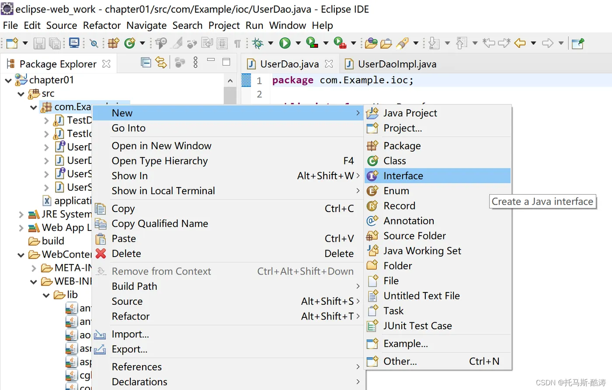Open the Window menu
Screen dimensions: 612x390
coord(288,25)
